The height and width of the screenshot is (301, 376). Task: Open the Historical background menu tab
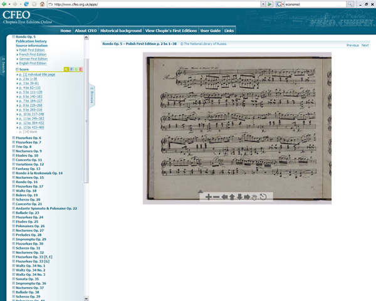click(121, 30)
